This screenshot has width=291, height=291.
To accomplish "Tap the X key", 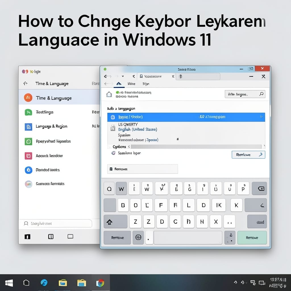I will pyautogui.click(x=216, y=222).
